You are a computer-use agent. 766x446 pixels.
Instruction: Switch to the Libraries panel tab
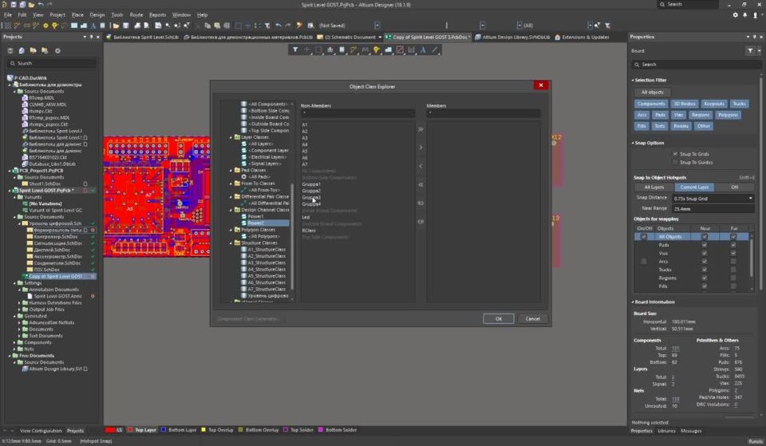pyautogui.click(x=666, y=431)
